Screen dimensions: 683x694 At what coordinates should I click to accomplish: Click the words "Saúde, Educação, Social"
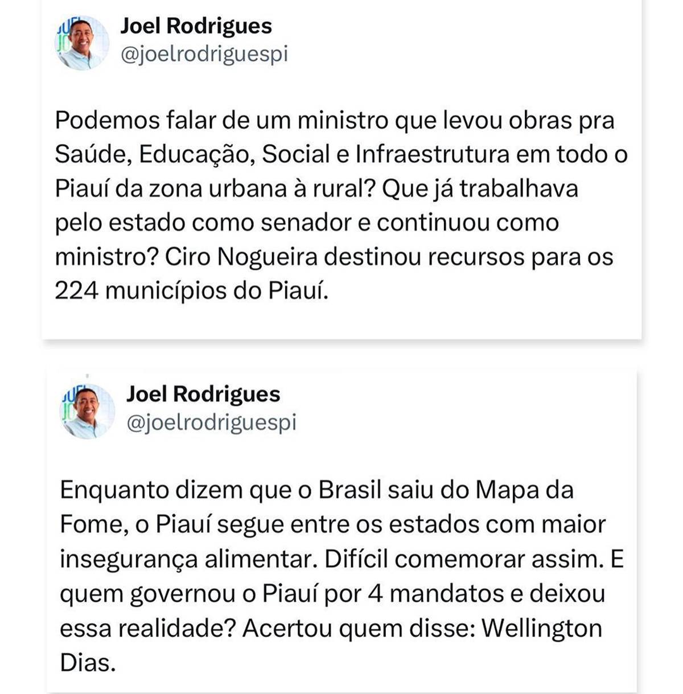pos(192,154)
